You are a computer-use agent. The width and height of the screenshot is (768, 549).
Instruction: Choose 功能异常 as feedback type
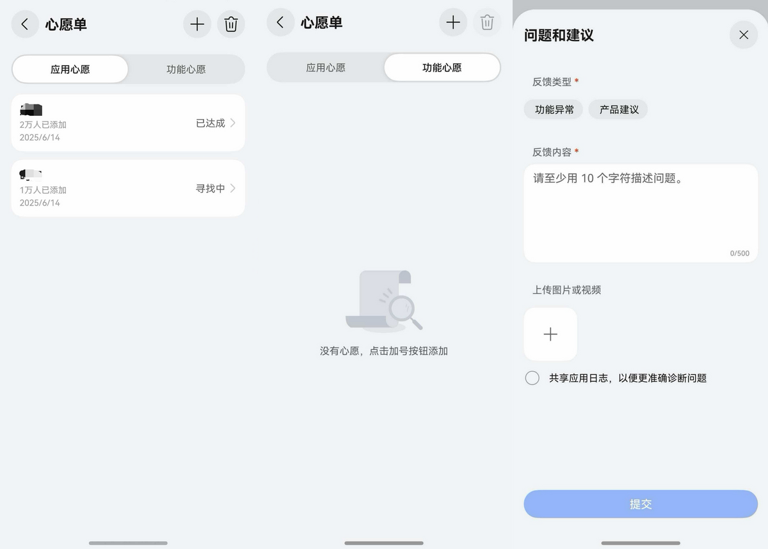coord(554,109)
